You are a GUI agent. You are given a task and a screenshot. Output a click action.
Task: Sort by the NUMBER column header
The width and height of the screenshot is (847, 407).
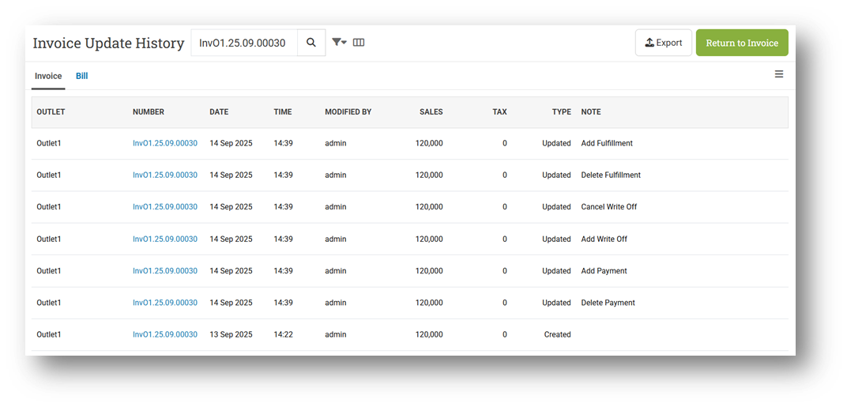[x=149, y=112]
